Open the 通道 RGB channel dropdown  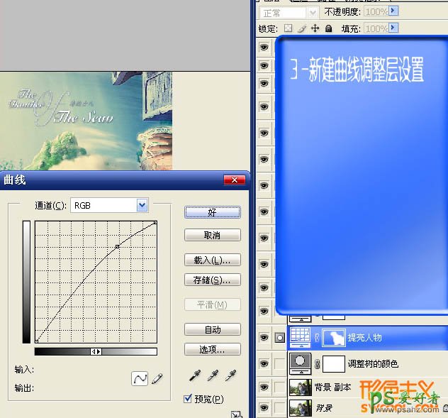[x=142, y=205]
